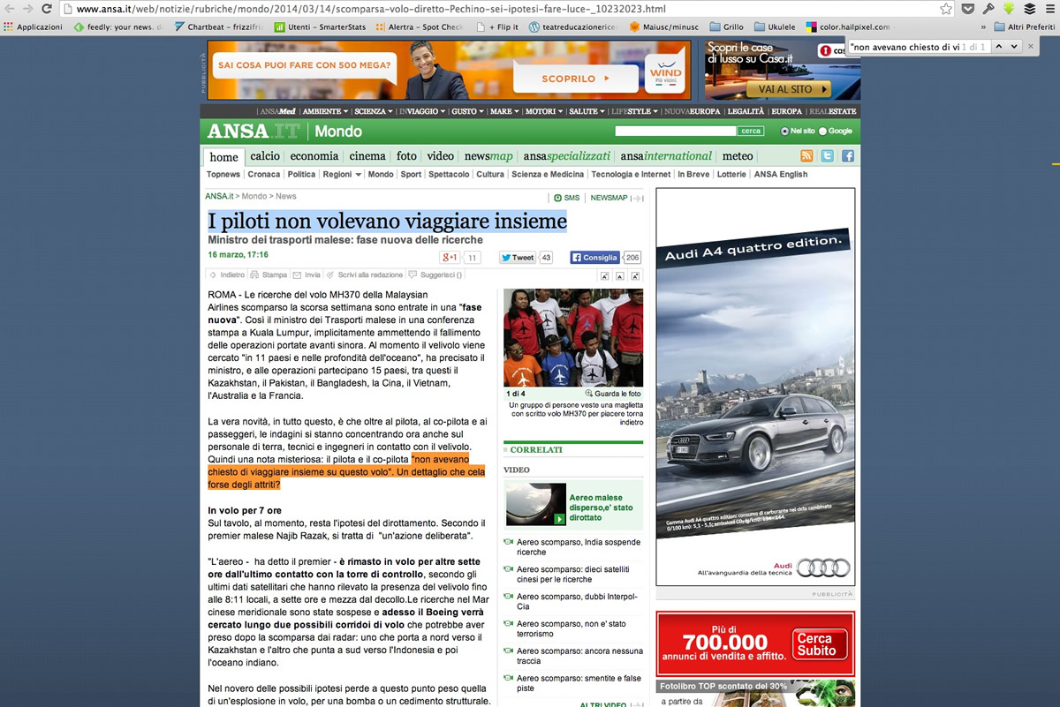Click the browser forward arrow

pyautogui.click(x=30, y=9)
